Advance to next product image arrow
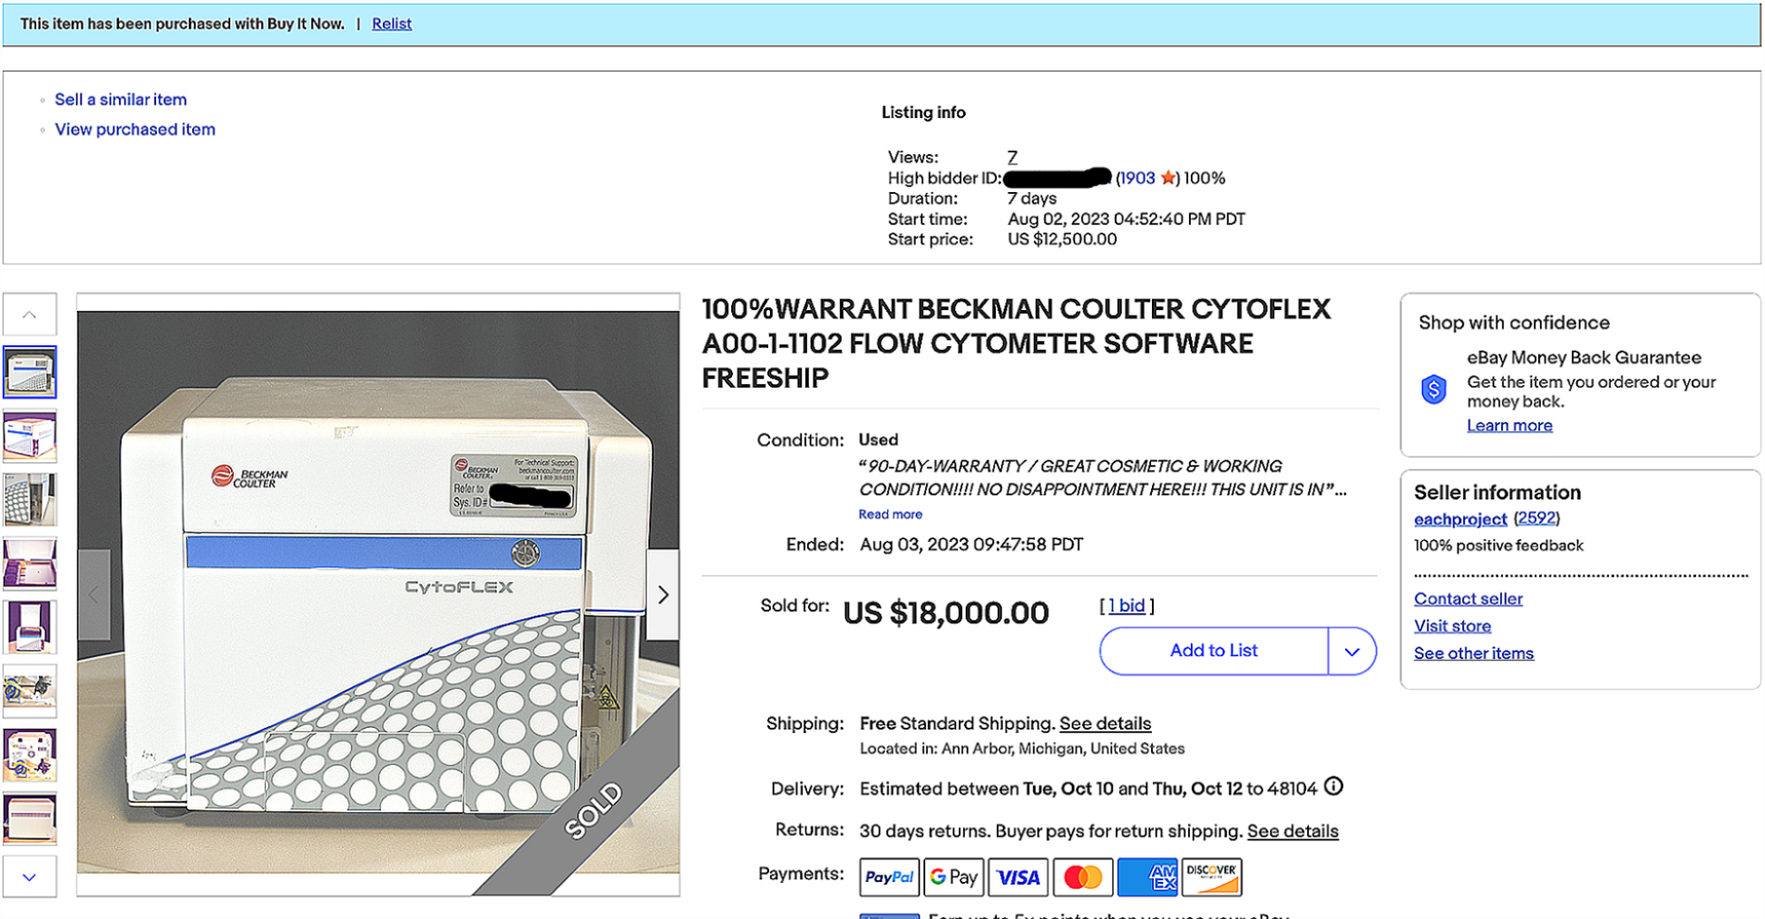1765x919 pixels. click(663, 595)
